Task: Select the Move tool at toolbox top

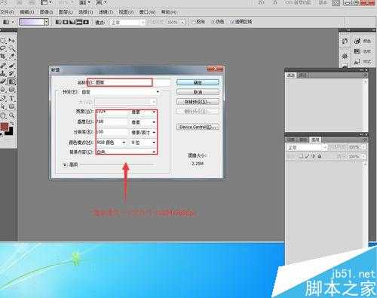Action: 12,40
